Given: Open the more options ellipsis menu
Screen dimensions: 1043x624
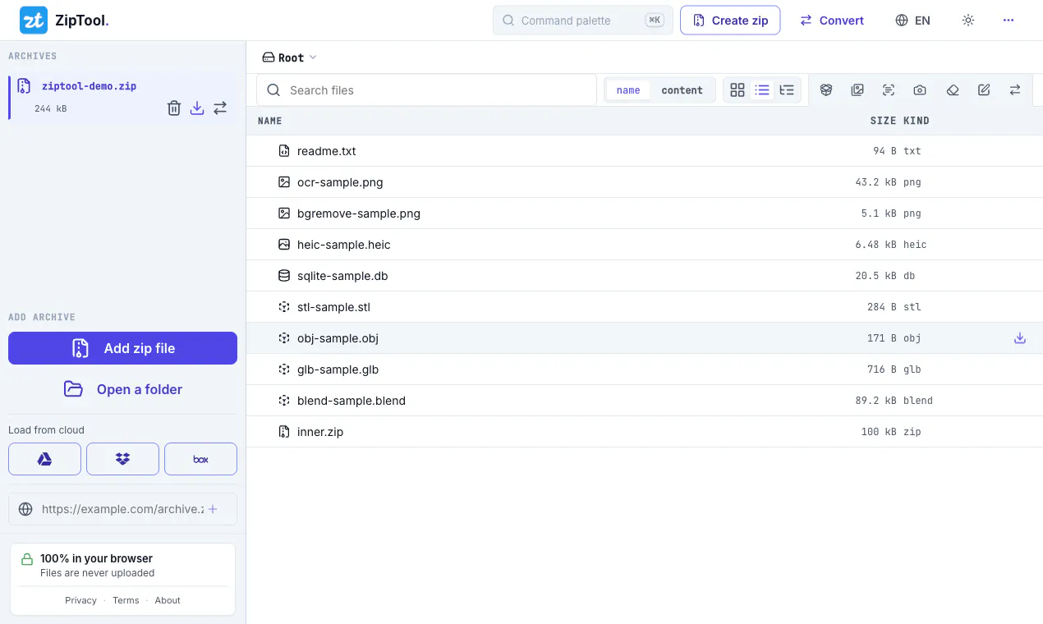Looking at the screenshot, I should coord(1009,21).
